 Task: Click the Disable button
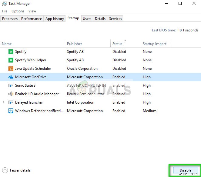coord(186,170)
